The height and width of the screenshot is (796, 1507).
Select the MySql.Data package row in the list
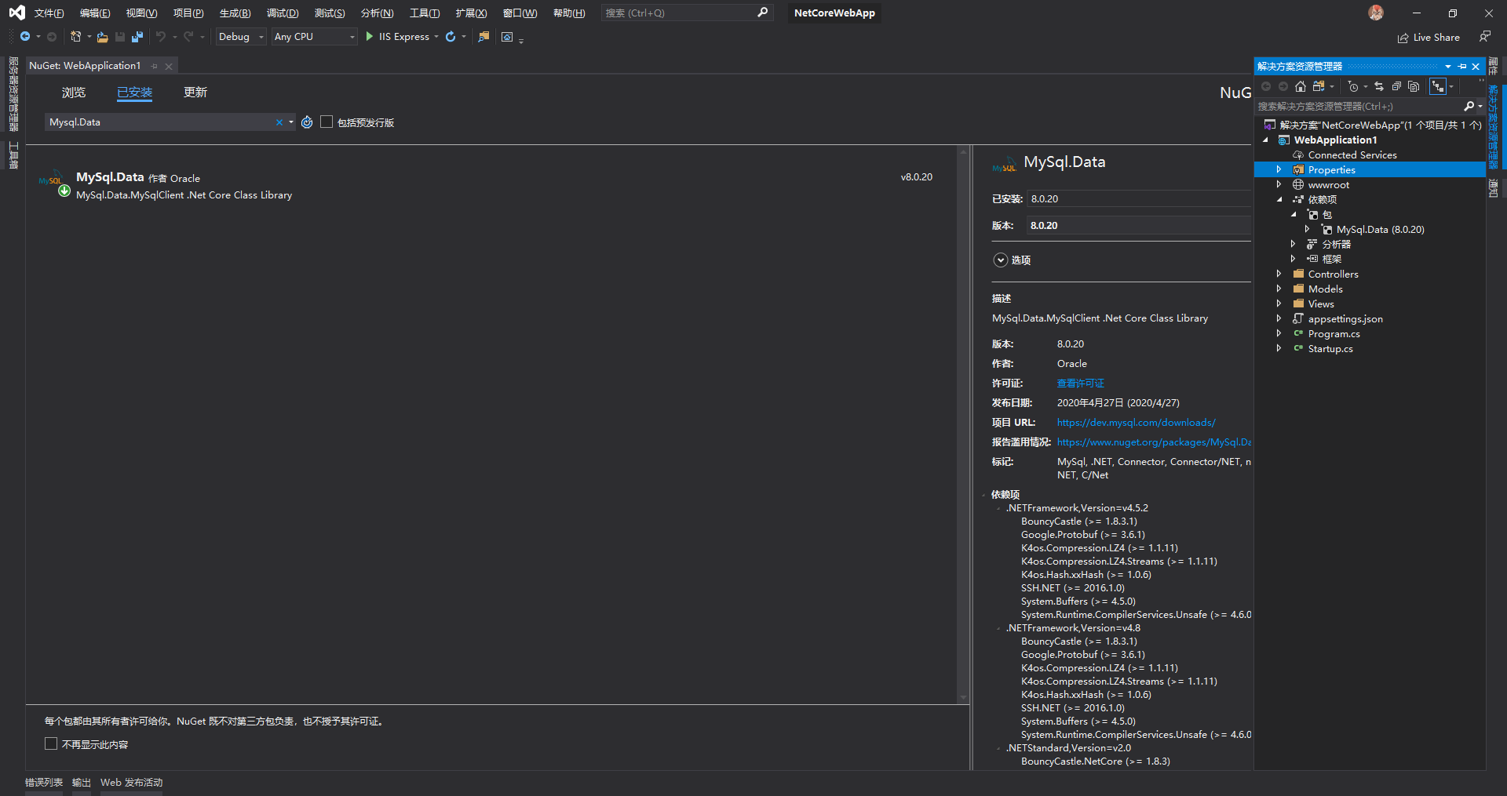click(x=491, y=186)
